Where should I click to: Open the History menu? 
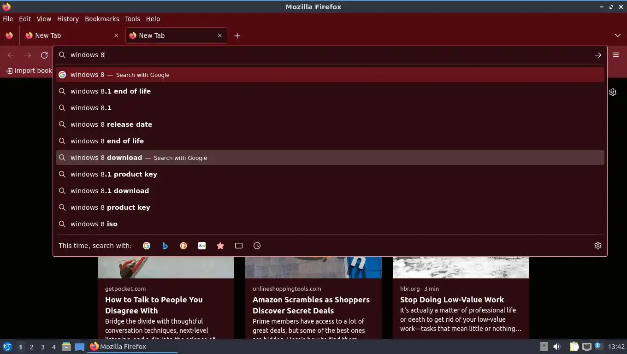68,19
